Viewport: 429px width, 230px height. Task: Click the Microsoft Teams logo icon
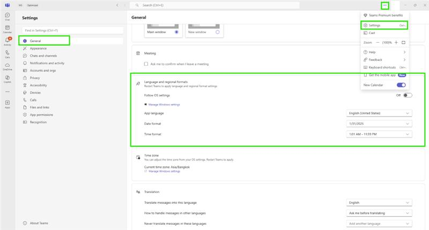coord(8,5)
